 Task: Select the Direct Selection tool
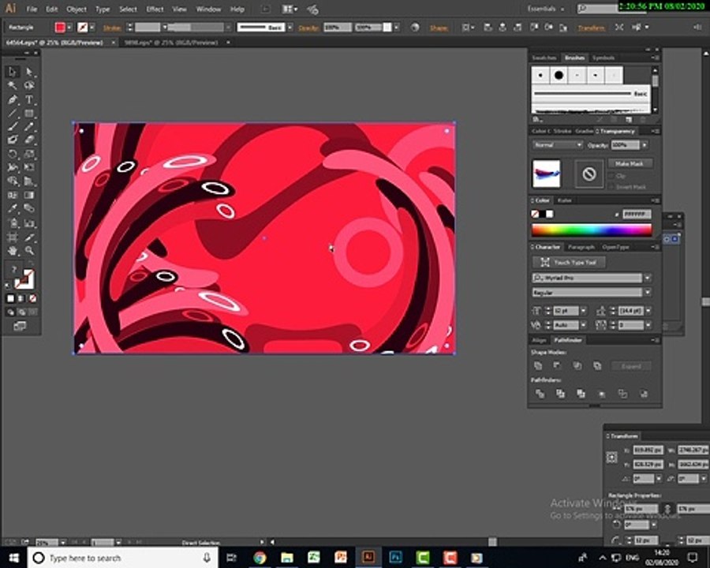(29, 72)
